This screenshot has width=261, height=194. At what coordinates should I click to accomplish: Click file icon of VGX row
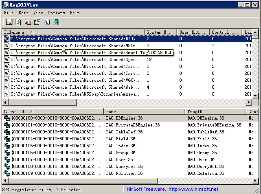coord(7,80)
